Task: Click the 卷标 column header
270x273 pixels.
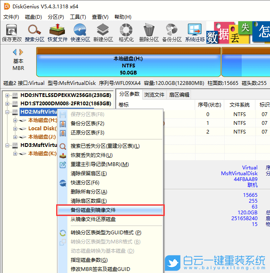Action: 156,105
